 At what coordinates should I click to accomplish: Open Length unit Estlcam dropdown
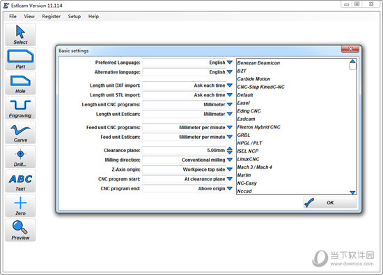tap(229, 114)
